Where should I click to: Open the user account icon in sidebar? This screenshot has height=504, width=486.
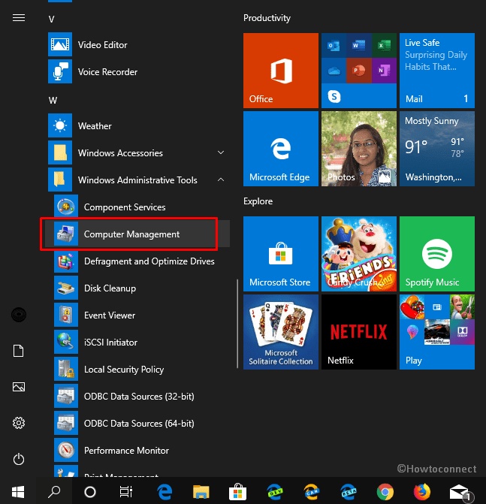pos(19,315)
